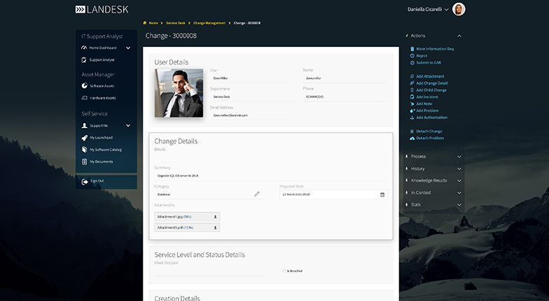Click the Hardware Assets icon
Screen dimensions: 549x301
coord(84,98)
